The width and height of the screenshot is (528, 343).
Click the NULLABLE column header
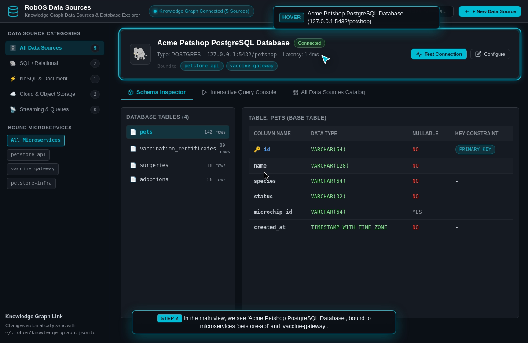[x=425, y=133]
